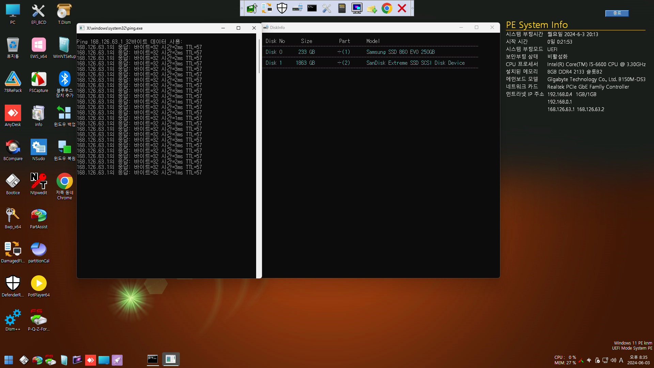Click the 종료 button
Image resolution: width=654 pixels, height=368 pixels.
[x=617, y=13]
